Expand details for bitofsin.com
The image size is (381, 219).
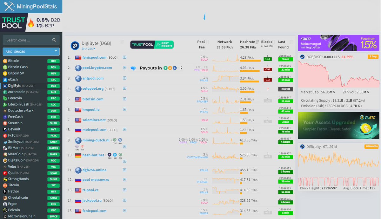[124, 99]
